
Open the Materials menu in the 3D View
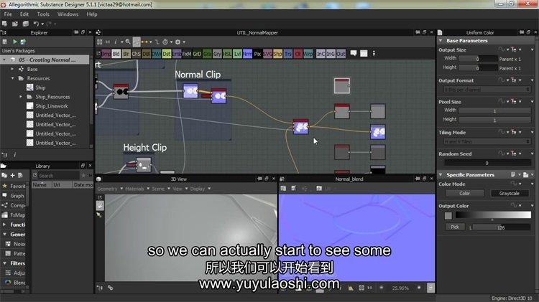[x=134, y=189]
